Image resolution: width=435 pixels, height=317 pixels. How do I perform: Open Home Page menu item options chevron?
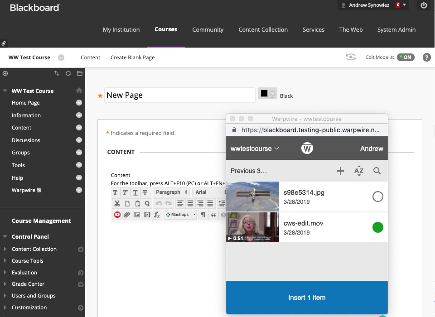[x=79, y=103]
